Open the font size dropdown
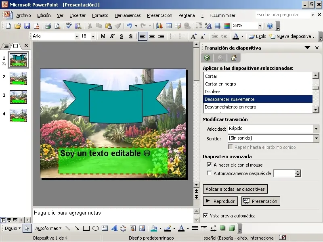Image resolution: width=323 pixels, height=242 pixels. (93, 36)
